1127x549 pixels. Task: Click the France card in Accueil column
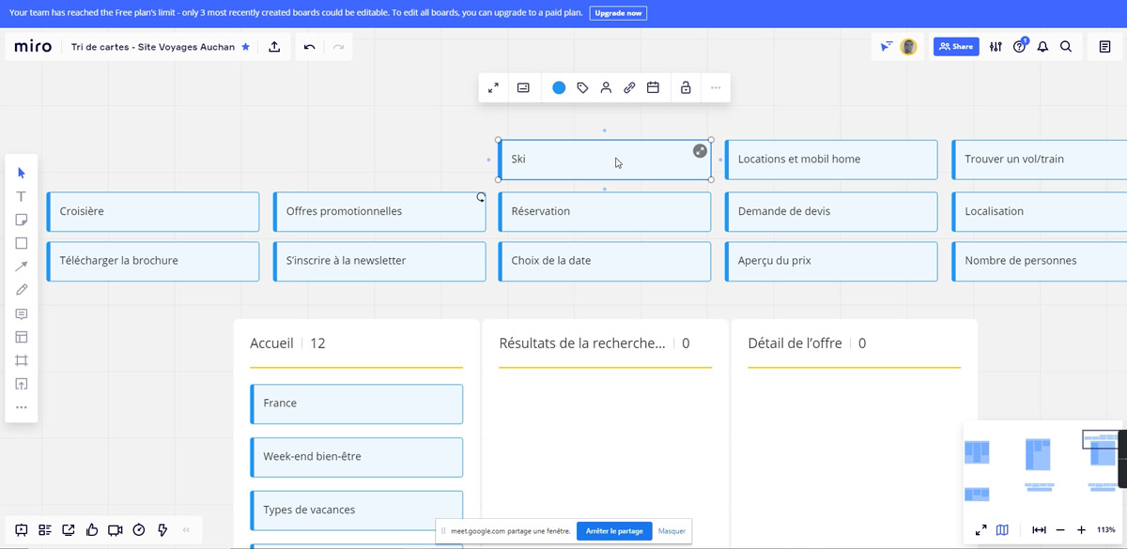[x=357, y=404]
